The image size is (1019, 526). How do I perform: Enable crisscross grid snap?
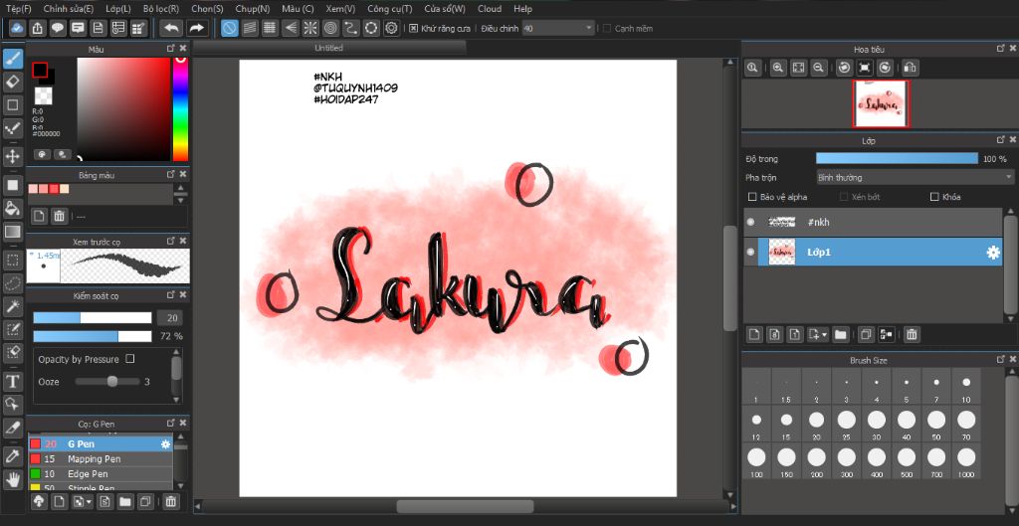[x=270, y=28]
